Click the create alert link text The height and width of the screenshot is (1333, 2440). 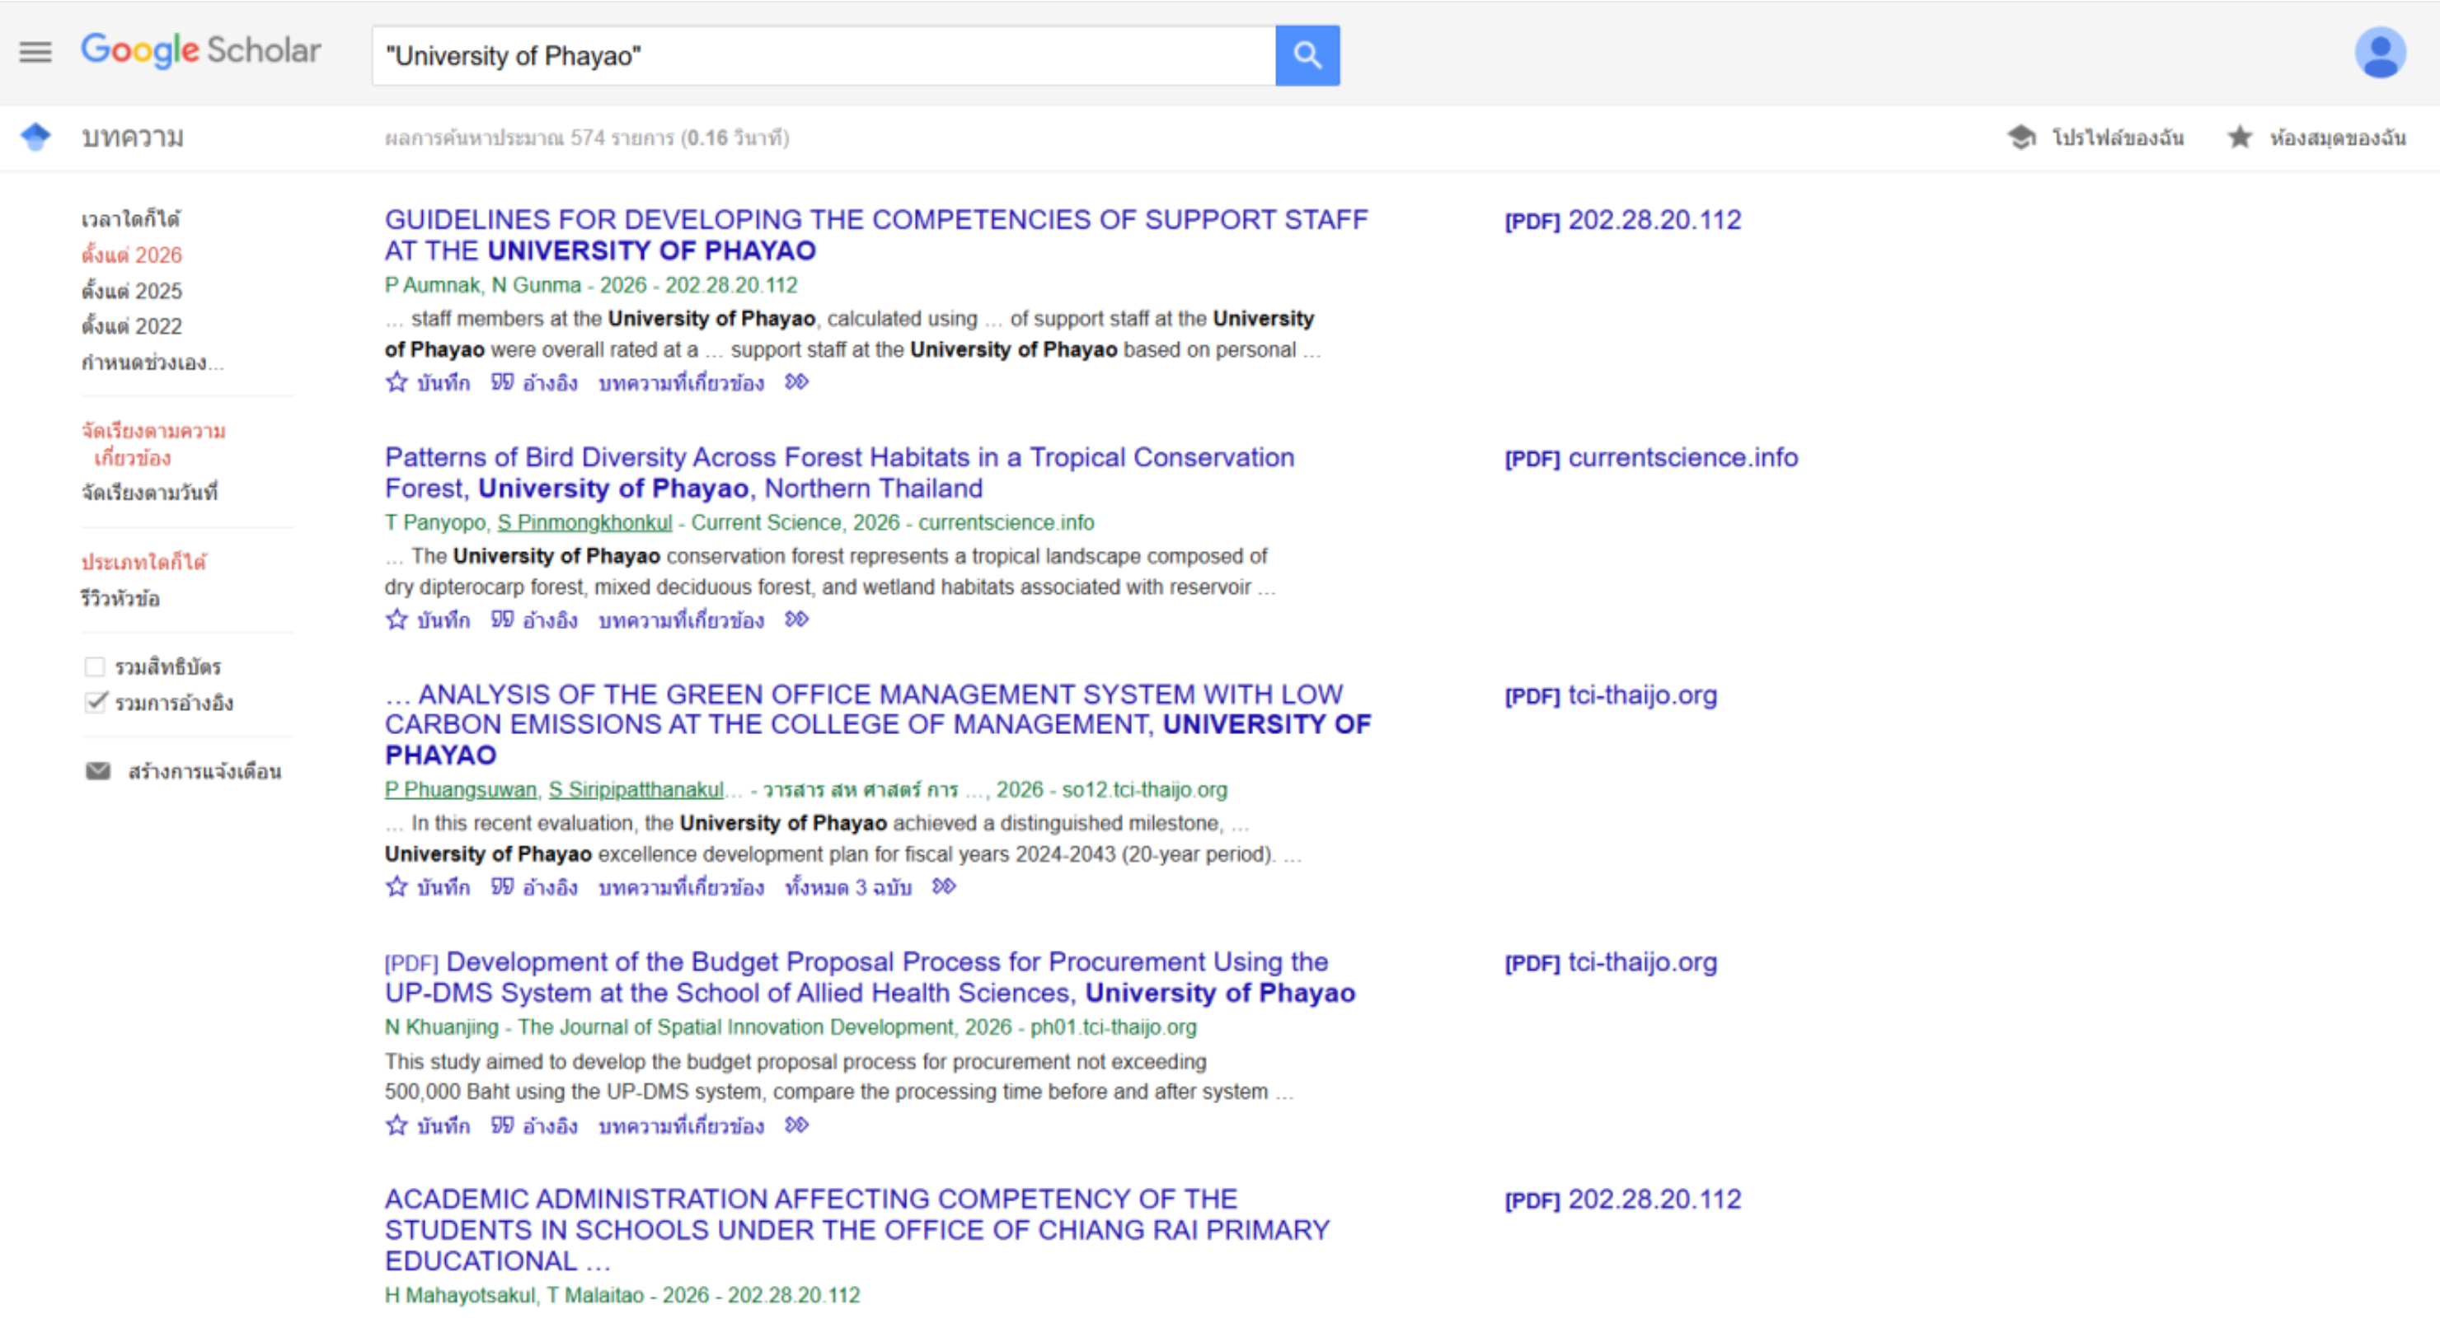pyautogui.click(x=204, y=770)
